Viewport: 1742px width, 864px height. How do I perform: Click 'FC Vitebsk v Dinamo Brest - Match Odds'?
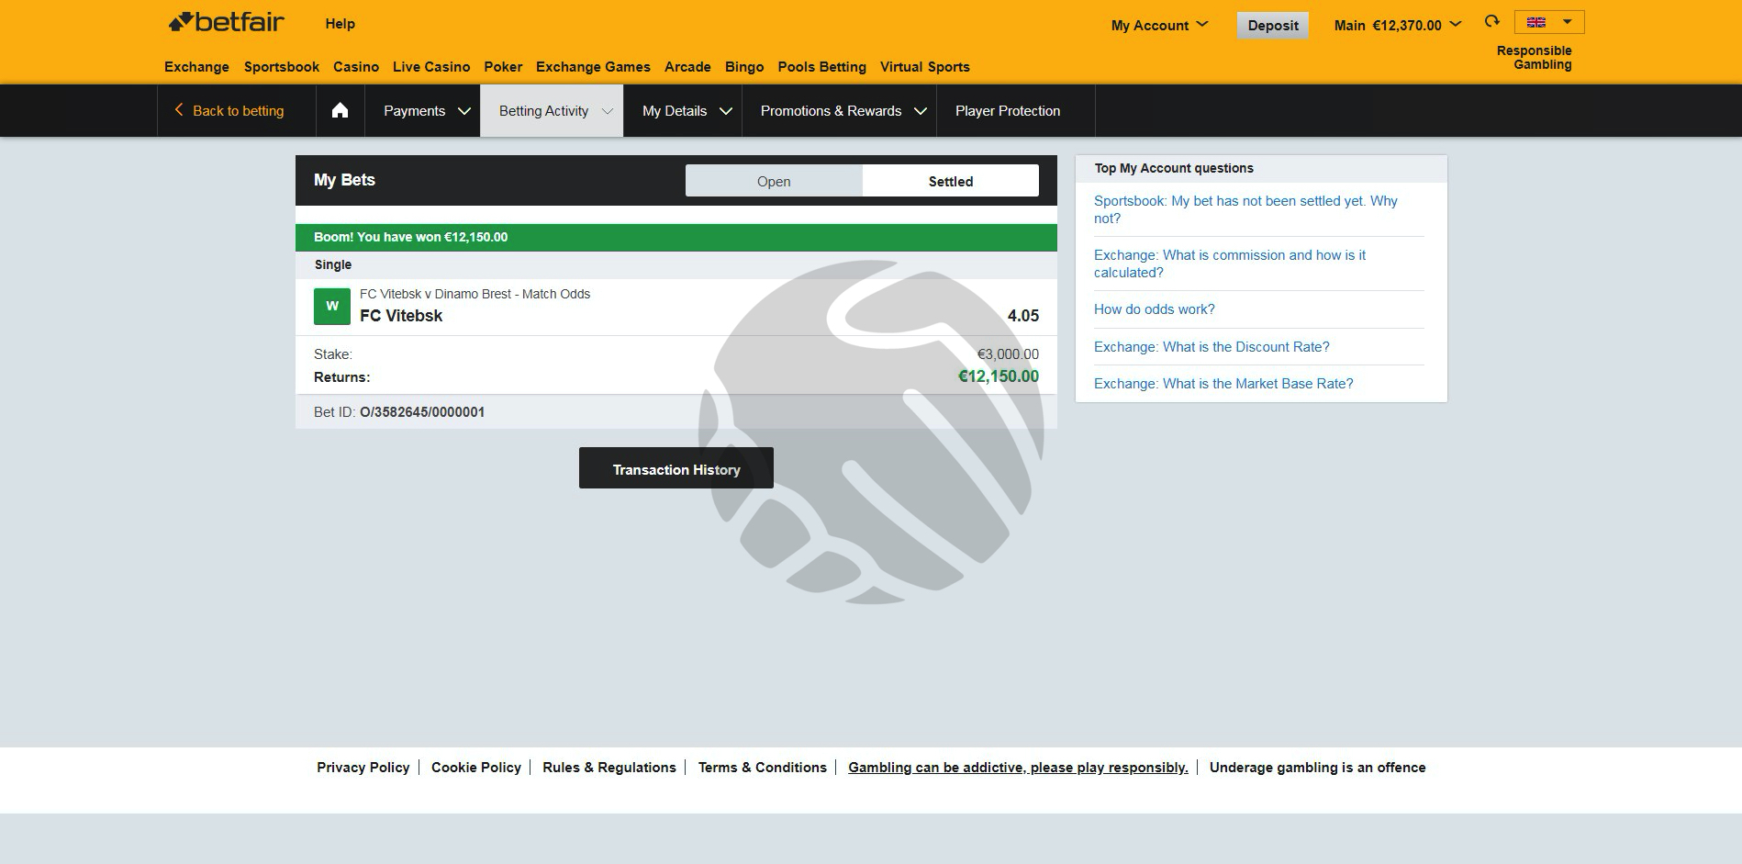[x=475, y=294]
